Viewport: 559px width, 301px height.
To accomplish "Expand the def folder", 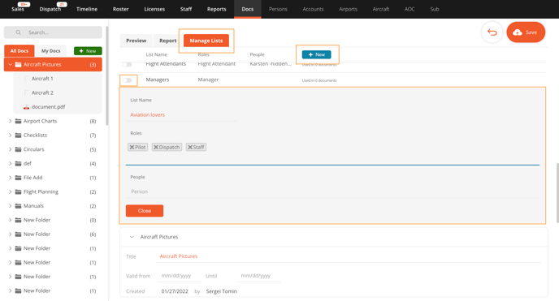I will click(10, 164).
